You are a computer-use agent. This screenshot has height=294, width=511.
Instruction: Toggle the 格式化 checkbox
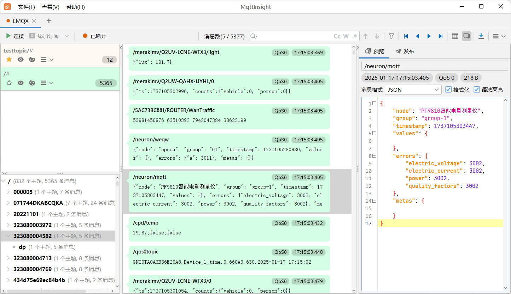pyautogui.click(x=448, y=90)
